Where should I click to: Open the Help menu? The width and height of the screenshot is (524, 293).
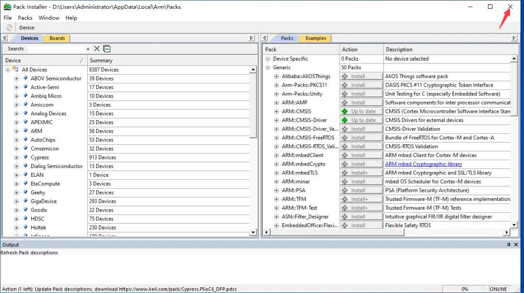[x=71, y=18]
